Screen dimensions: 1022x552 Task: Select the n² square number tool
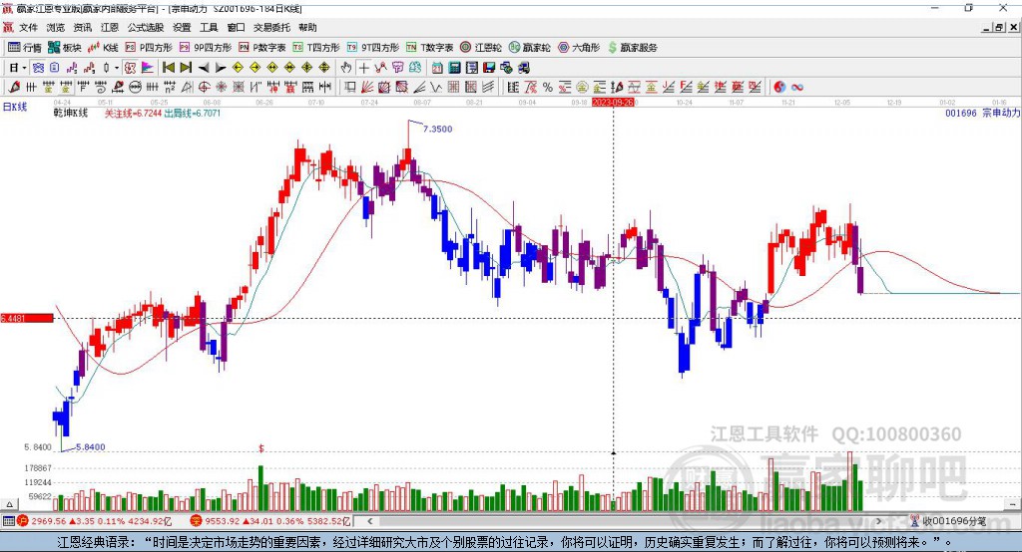coord(170,87)
